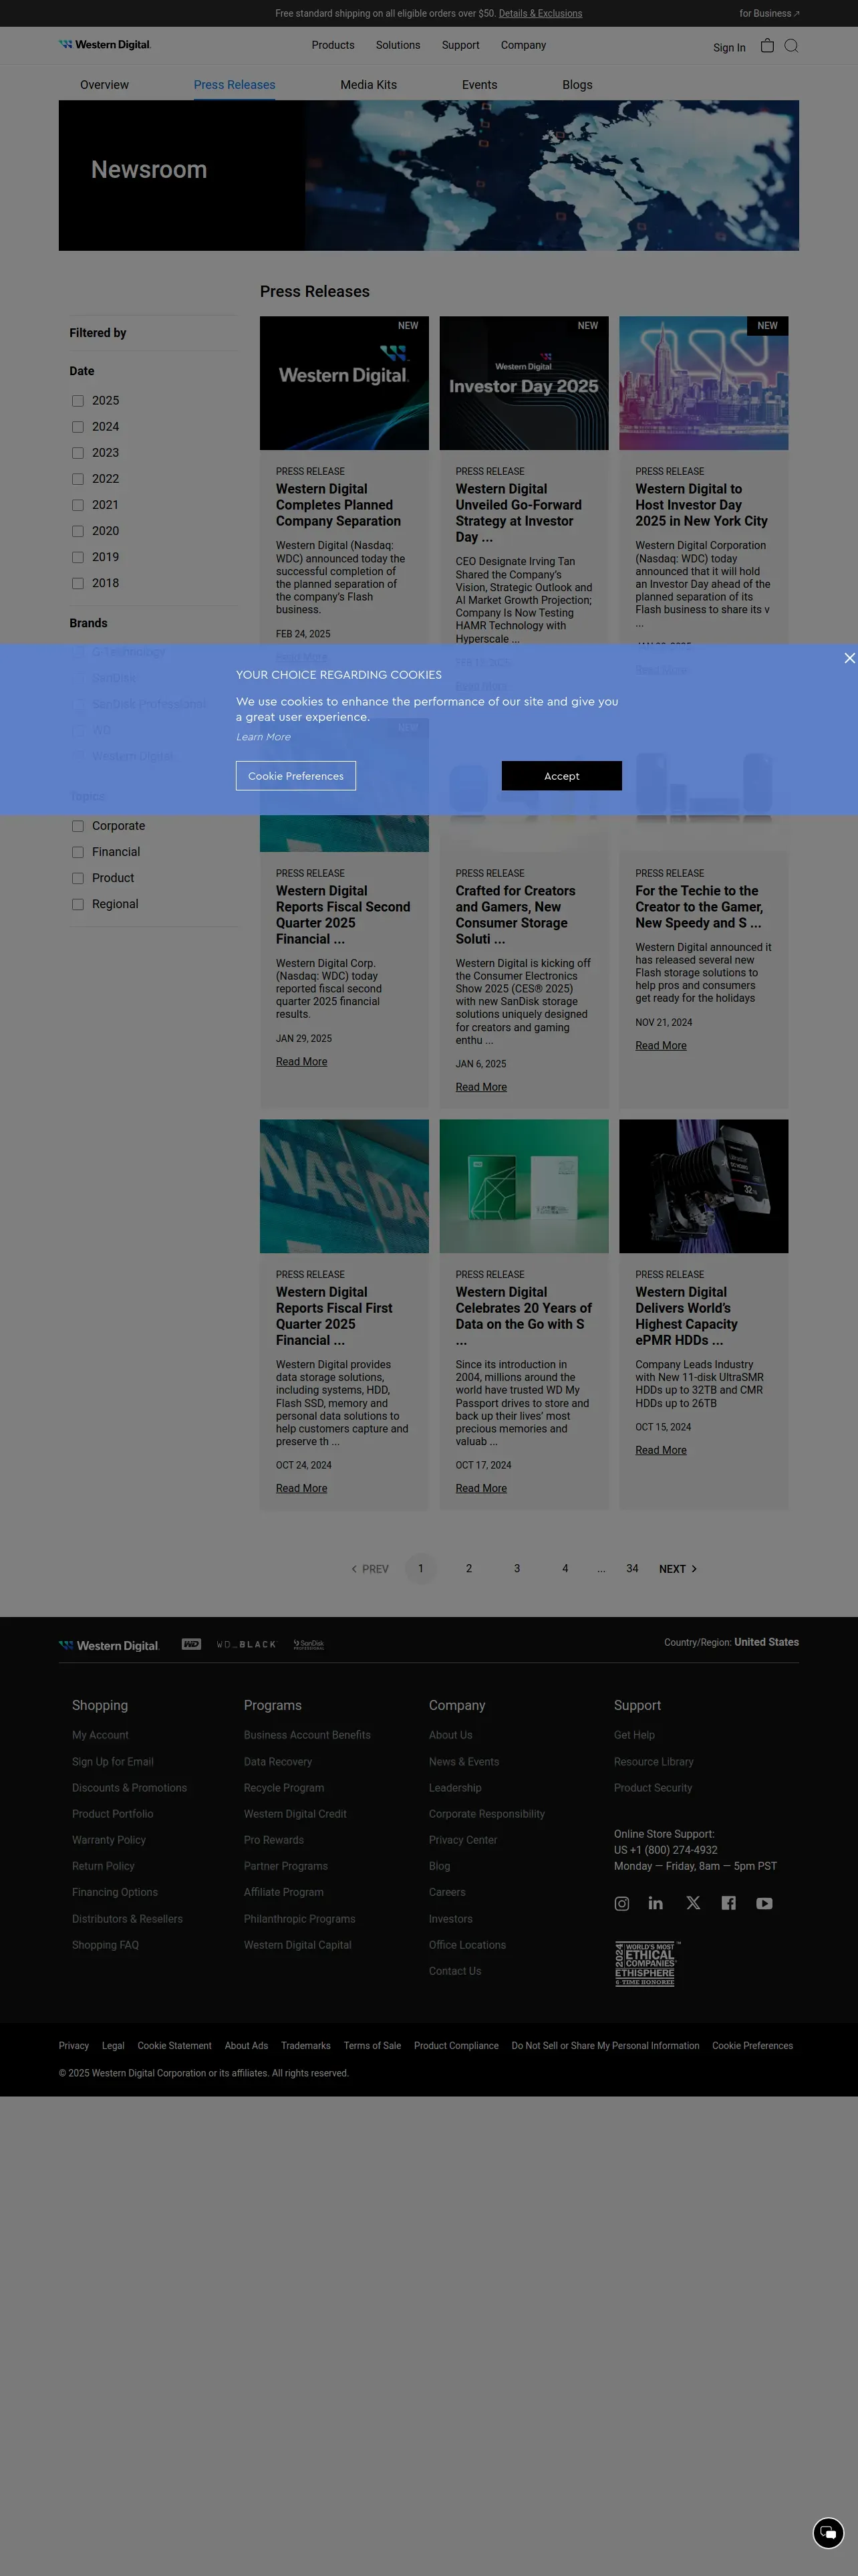The width and height of the screenshot is (858, 2576).
Task: Switch to the Blogs tab
Action: coord(577,85)
